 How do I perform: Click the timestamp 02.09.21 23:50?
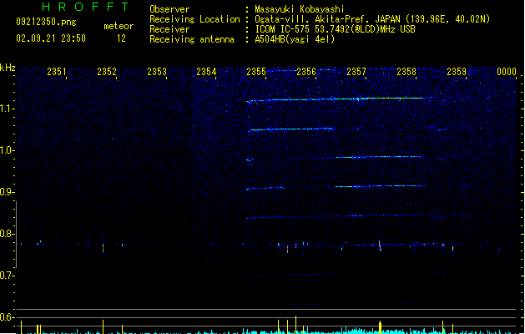pos(51,38)
